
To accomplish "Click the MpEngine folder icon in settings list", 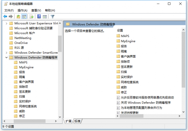I will [118, 41].
